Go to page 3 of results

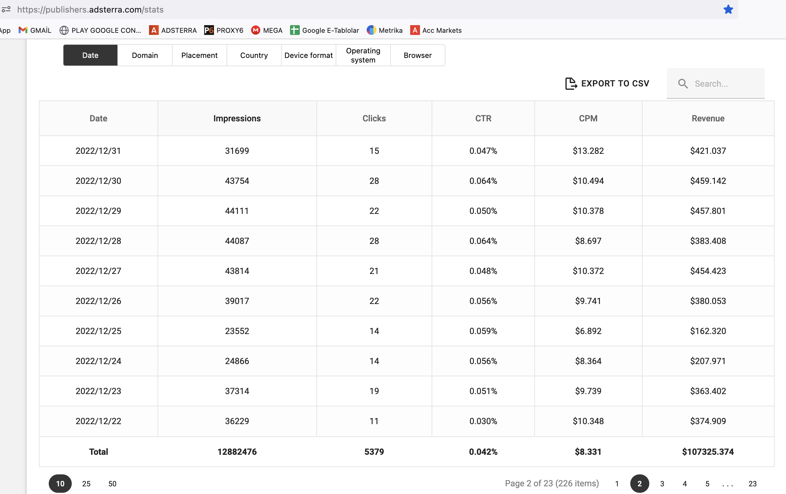662,483
